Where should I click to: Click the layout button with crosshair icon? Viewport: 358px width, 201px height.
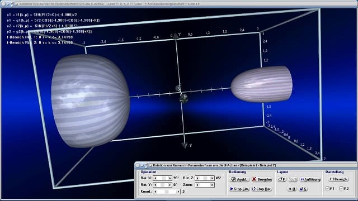click(291, 189)
